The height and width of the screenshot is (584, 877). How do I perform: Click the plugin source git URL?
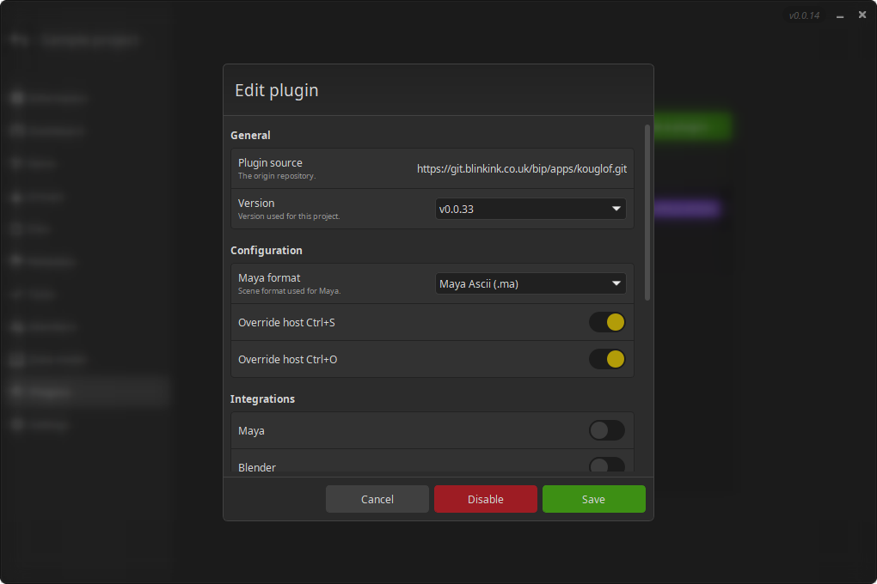[521, 169]
